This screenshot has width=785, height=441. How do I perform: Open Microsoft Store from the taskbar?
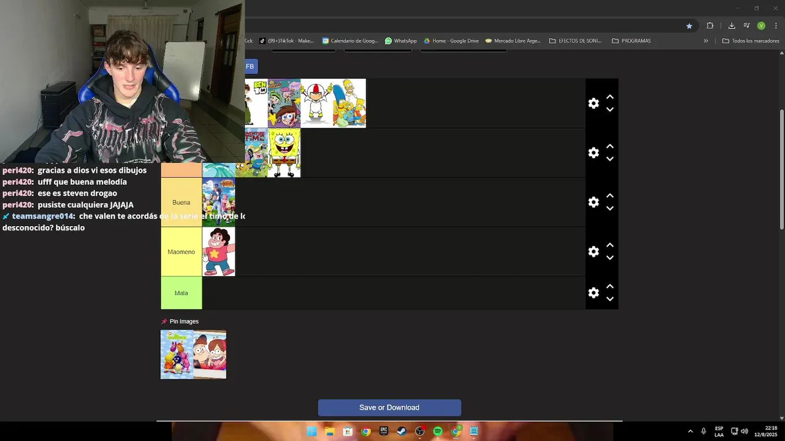[348, 431]
